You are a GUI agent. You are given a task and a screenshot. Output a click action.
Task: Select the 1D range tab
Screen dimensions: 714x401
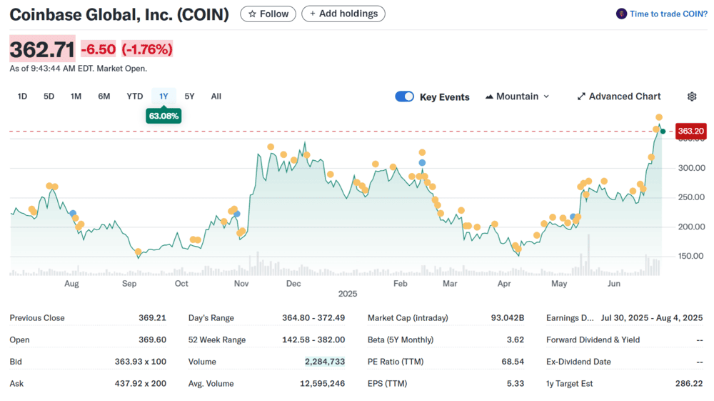pyautogui.click(x=22, y=96)
